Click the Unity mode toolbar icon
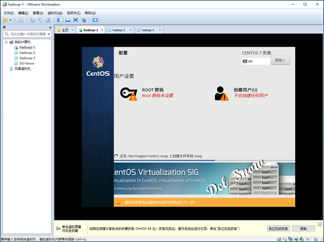 click(84, 20)
